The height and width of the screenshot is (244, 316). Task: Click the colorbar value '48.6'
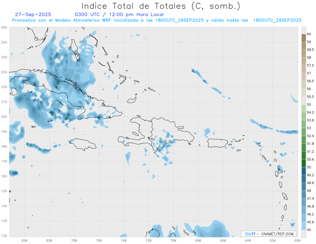pos(310,183)
